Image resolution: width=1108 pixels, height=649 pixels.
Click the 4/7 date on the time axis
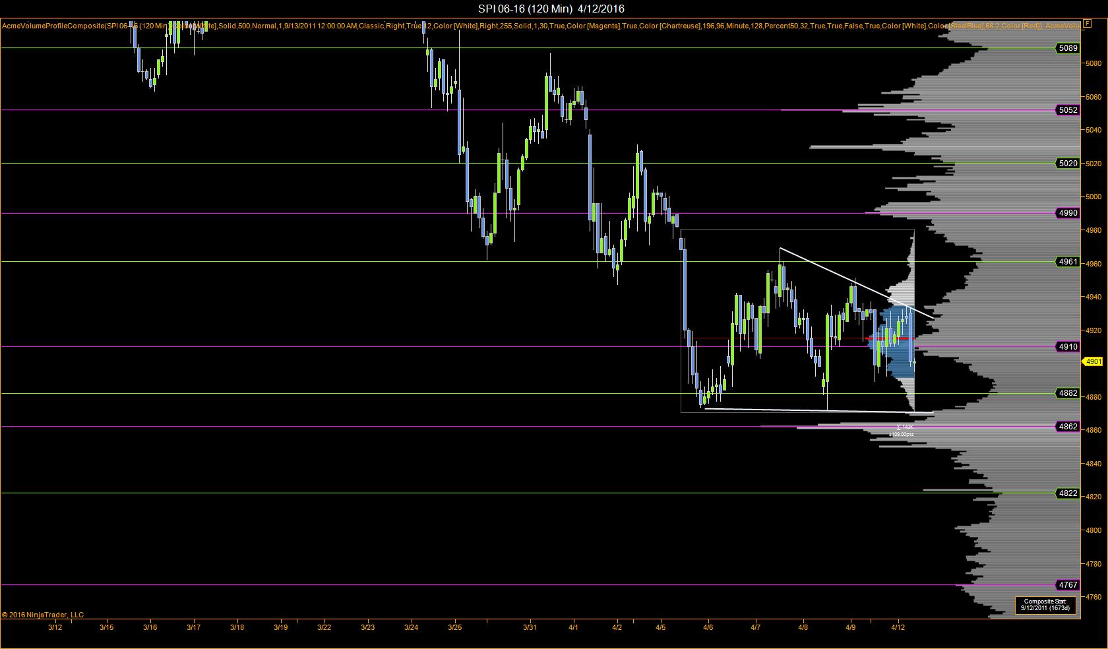(x=755, y=627)
